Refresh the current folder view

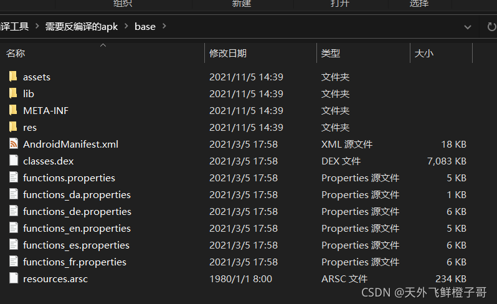pyautogui.click(x=491, y=27)
